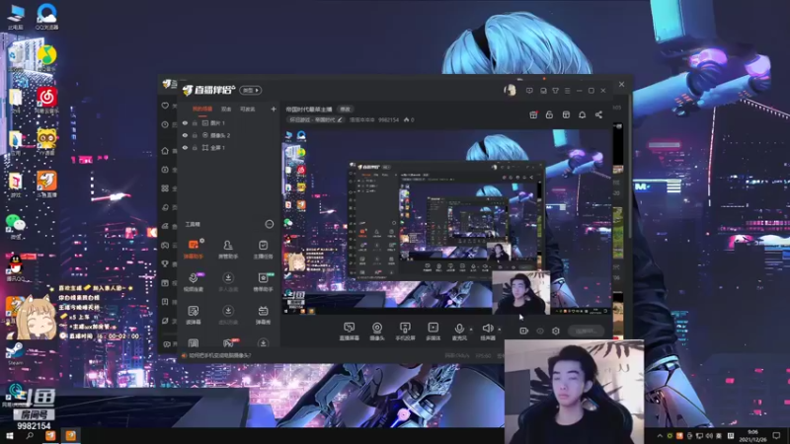Add a 摄像头 camera source

(377, 332)
